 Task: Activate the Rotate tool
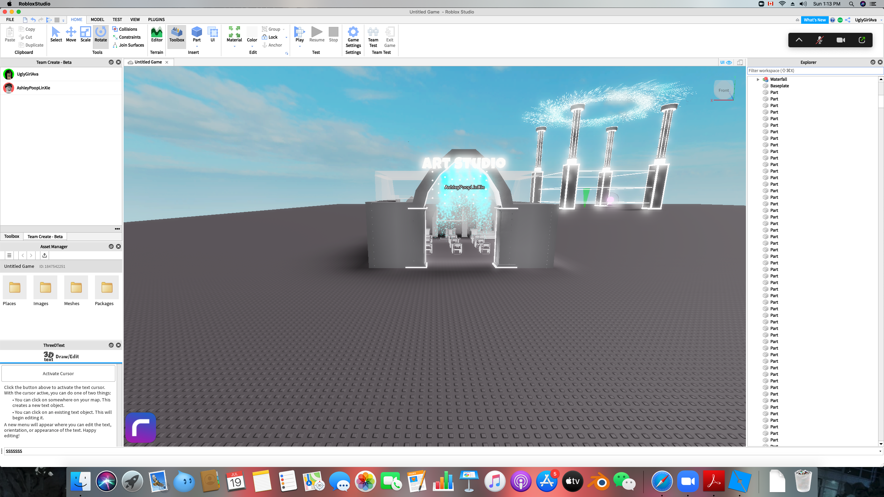(100, 34)
